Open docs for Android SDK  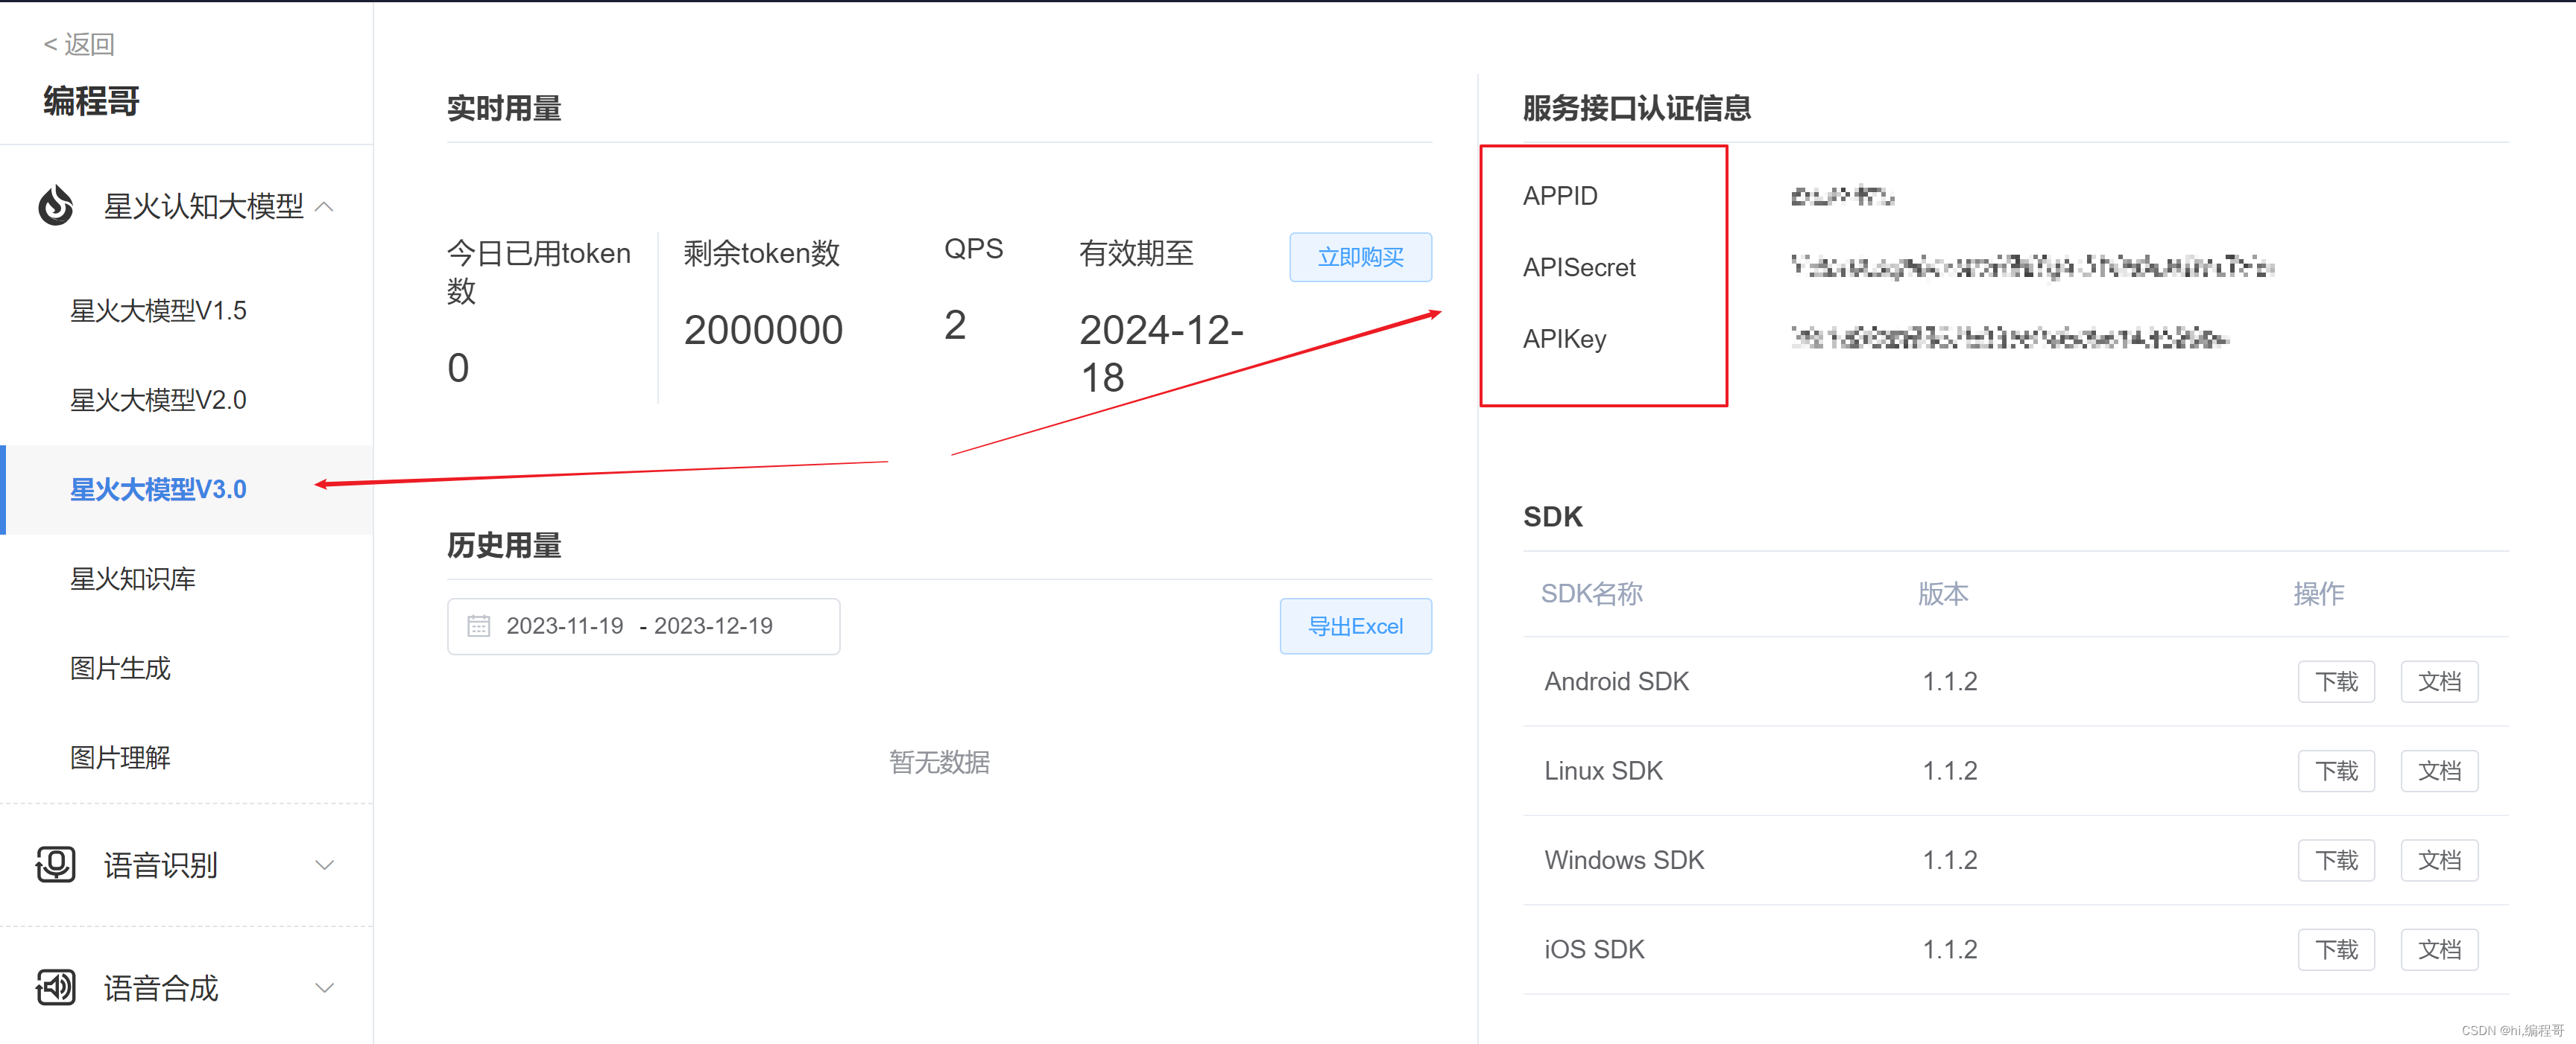click(x=2439, y=681)
